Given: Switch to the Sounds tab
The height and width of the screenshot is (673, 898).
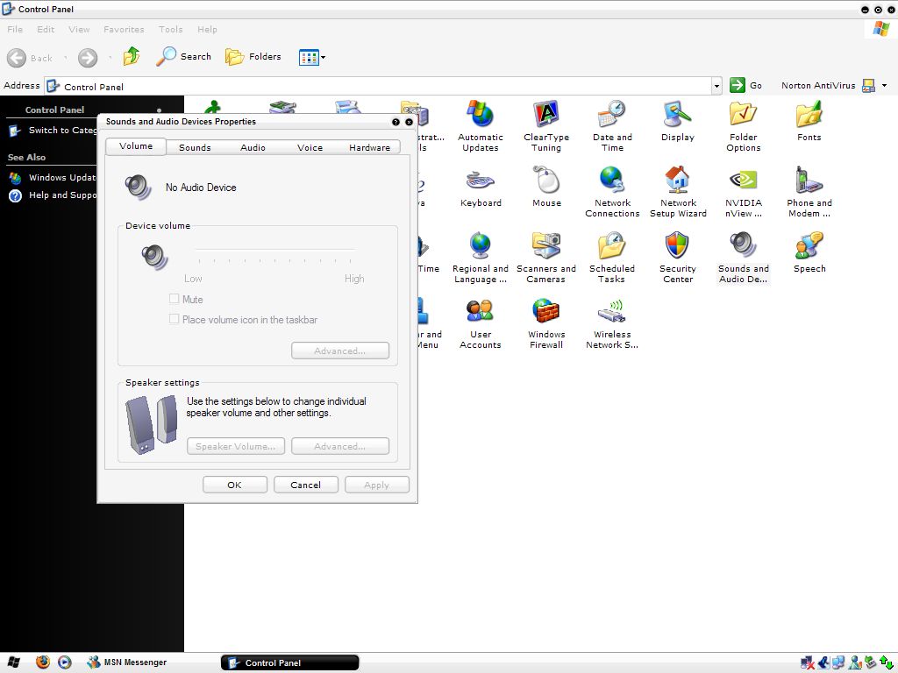Looking at the screenshot, I should tap(194, 146).
